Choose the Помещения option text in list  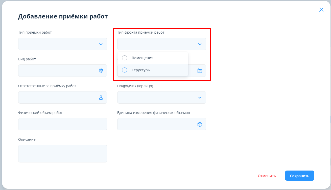142,58
